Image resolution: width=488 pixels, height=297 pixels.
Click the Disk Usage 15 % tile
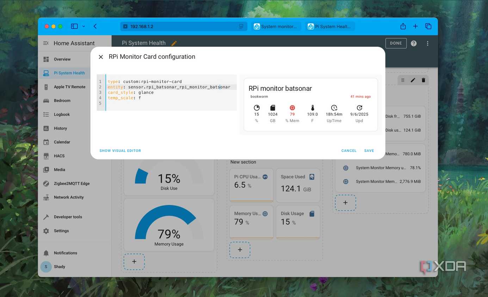[x=298, y=222]
